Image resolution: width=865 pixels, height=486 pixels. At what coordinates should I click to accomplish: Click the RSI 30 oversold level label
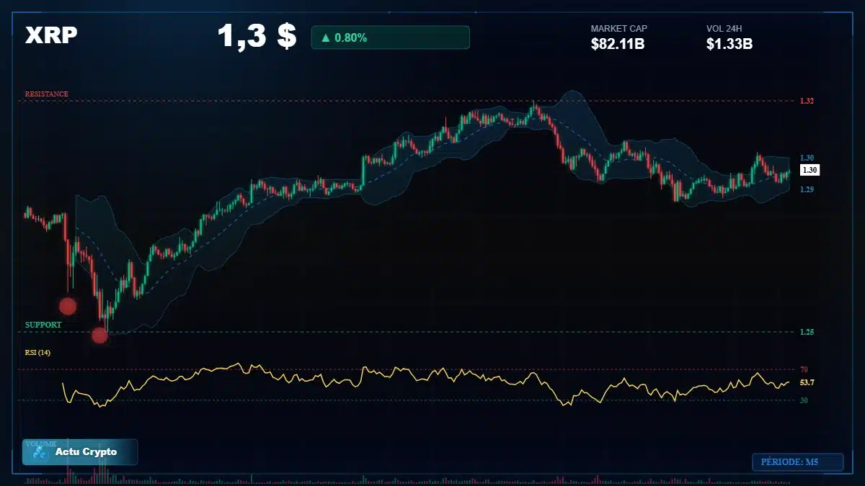[x=804, y=400]
